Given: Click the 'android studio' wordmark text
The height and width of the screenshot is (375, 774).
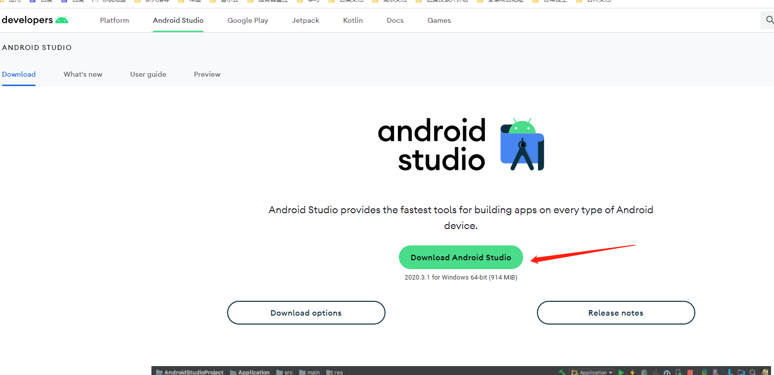Looking at the screenshot, I should [432, 144].
